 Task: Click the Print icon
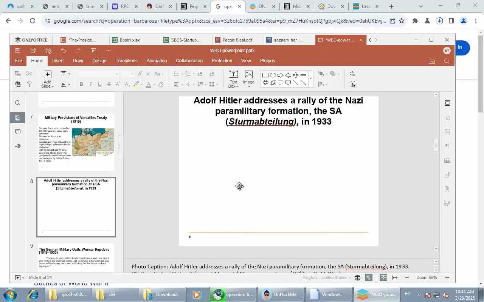[x=33, y=51]
